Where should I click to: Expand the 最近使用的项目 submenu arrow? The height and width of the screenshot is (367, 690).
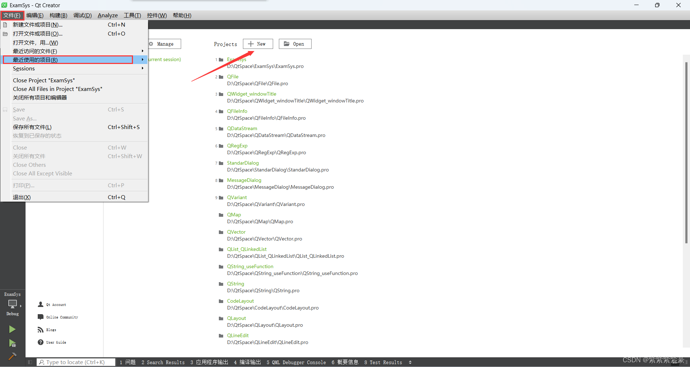(x=143, y=60)
